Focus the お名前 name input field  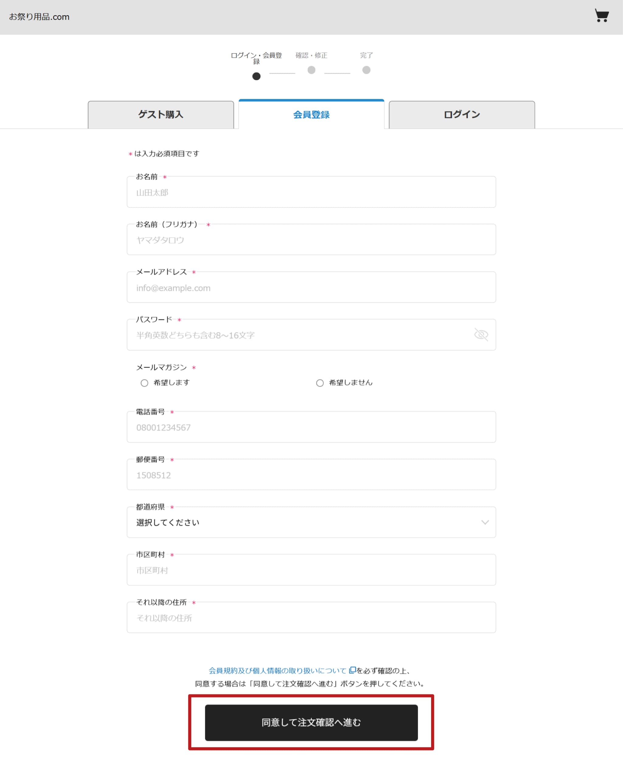click(311, 192)
